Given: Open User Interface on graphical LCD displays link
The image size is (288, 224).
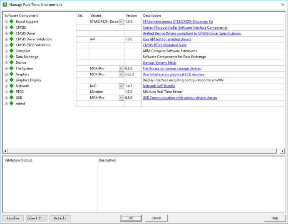Looking at the screenshot, I should [174, 75].
